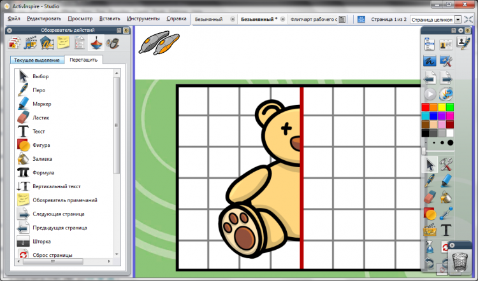Click the Main Menu icon in toolbox
This screenshot has width=478, height=281.
pos(430,45)
